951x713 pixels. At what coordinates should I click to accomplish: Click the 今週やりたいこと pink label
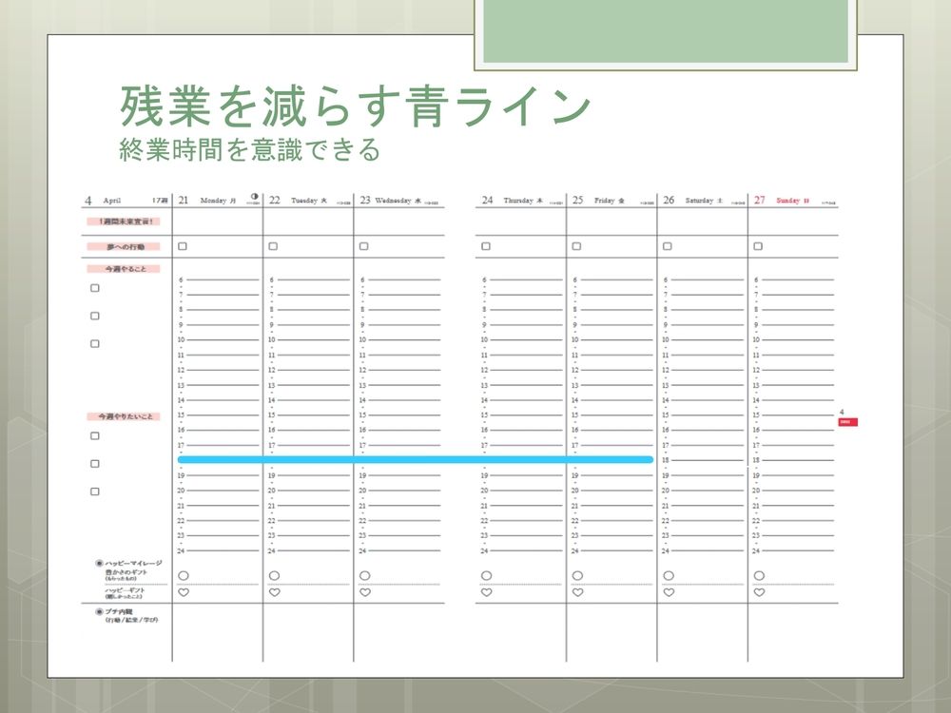[x=124, y=416]
